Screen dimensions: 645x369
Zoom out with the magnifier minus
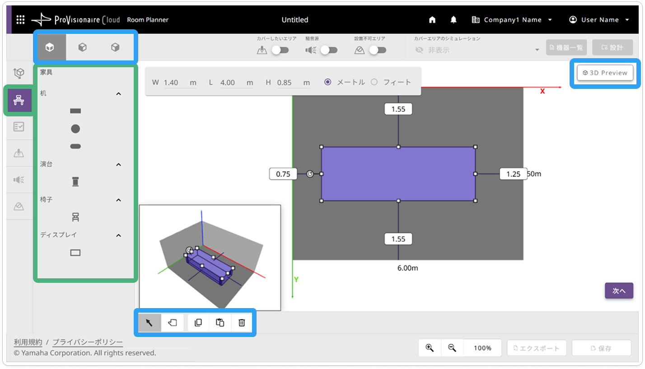(x=452, y=348)
